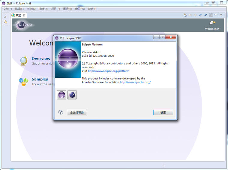The width and height of the screenshot is (228, 170).
Task: Open the www.apache.org link
Action: [135, 82]
